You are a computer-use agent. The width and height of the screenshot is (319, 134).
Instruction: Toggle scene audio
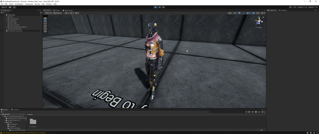coord(244,13)
